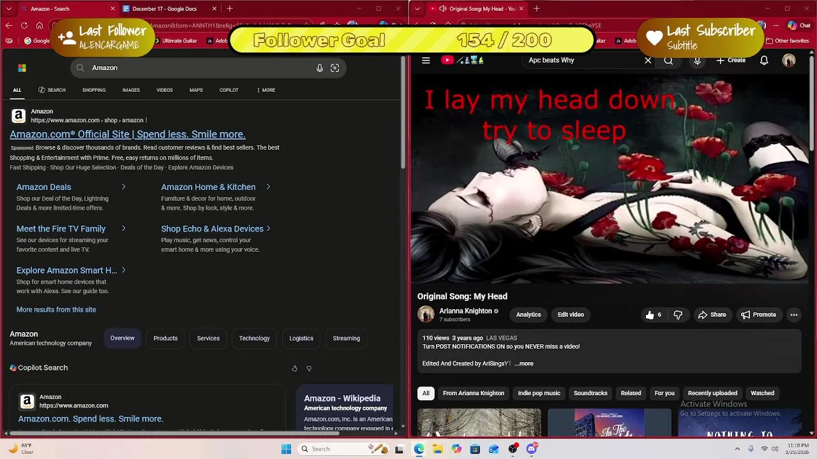Like the My Head video

(x=654, y=315)
